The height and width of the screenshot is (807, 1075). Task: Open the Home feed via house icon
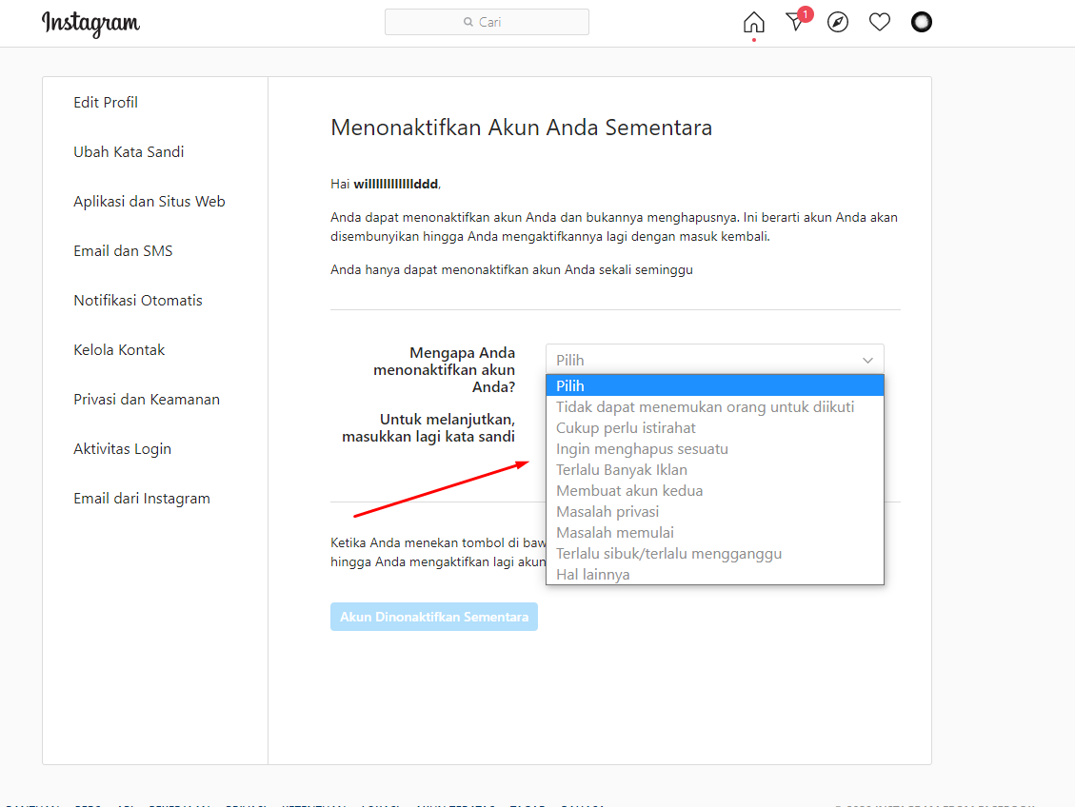[x=752, y=21]
